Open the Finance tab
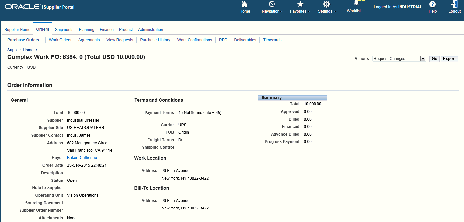This screenshot has height=222, width=464. (106, 30)
